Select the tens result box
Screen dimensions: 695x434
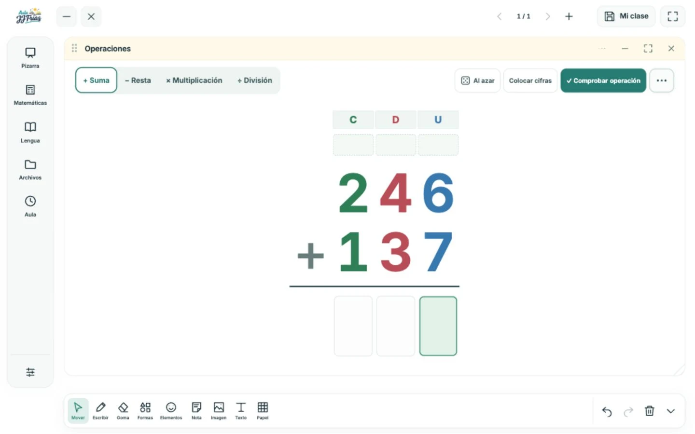[x=396, y=326]
